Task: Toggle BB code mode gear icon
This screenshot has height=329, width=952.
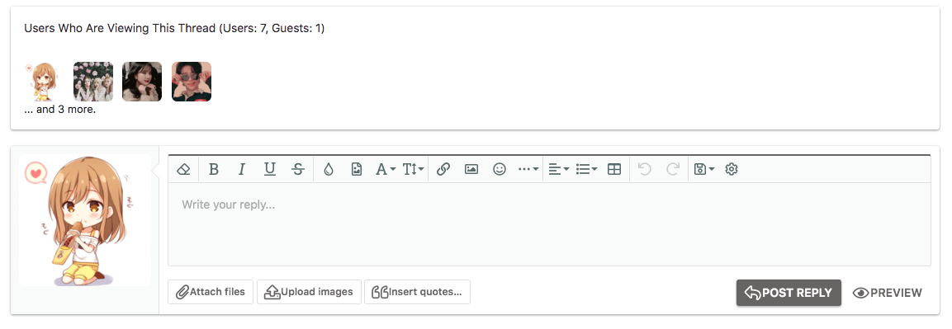Action: tap(732, 170)
